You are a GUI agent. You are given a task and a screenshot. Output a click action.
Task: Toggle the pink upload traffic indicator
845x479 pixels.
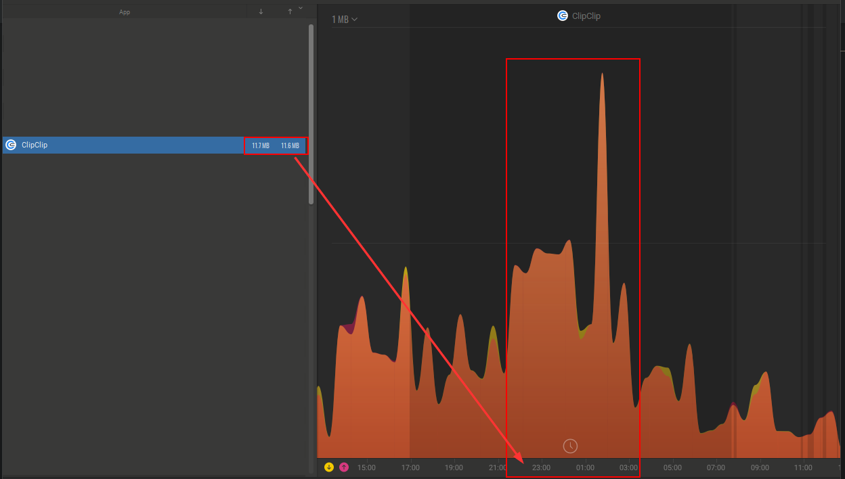344,467
